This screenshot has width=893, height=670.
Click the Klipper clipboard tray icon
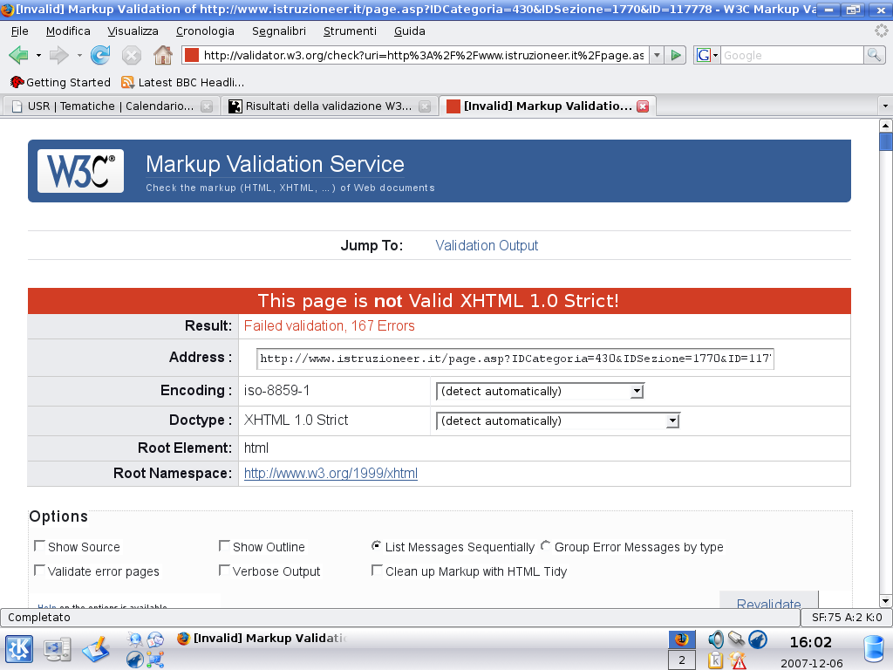click(715, 660)
